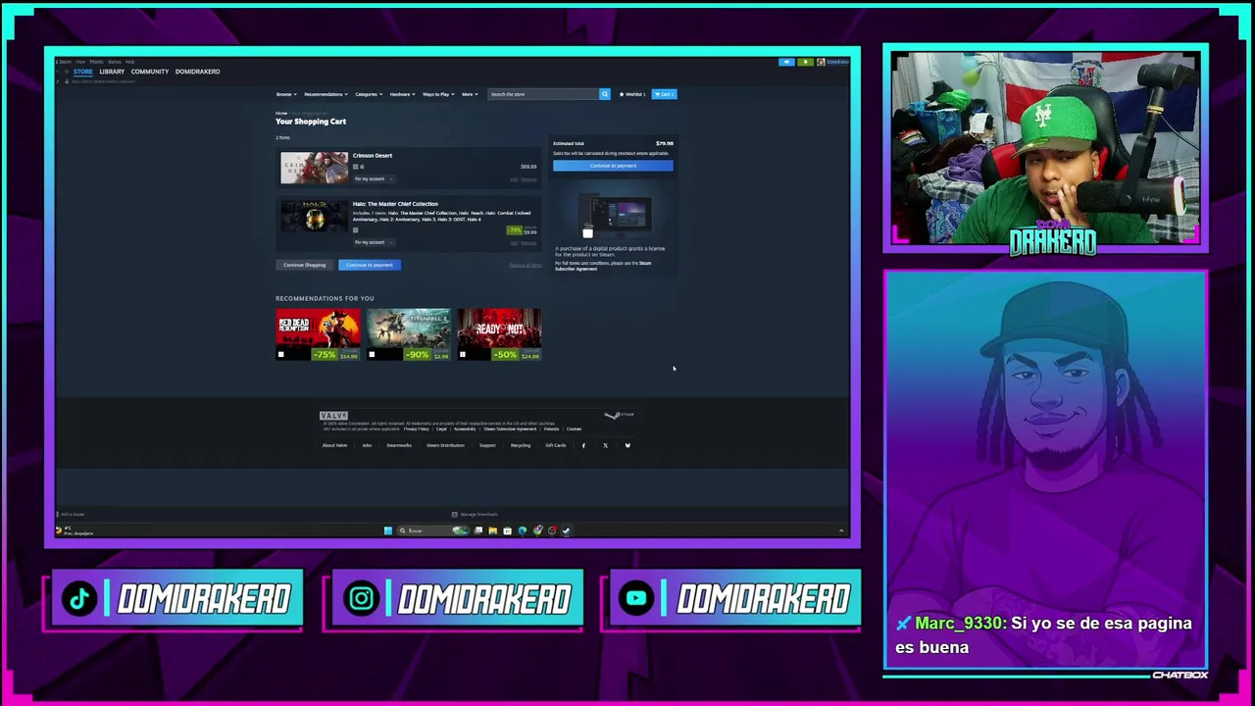Click the blue announcements icon at top right

coord(786,62)
